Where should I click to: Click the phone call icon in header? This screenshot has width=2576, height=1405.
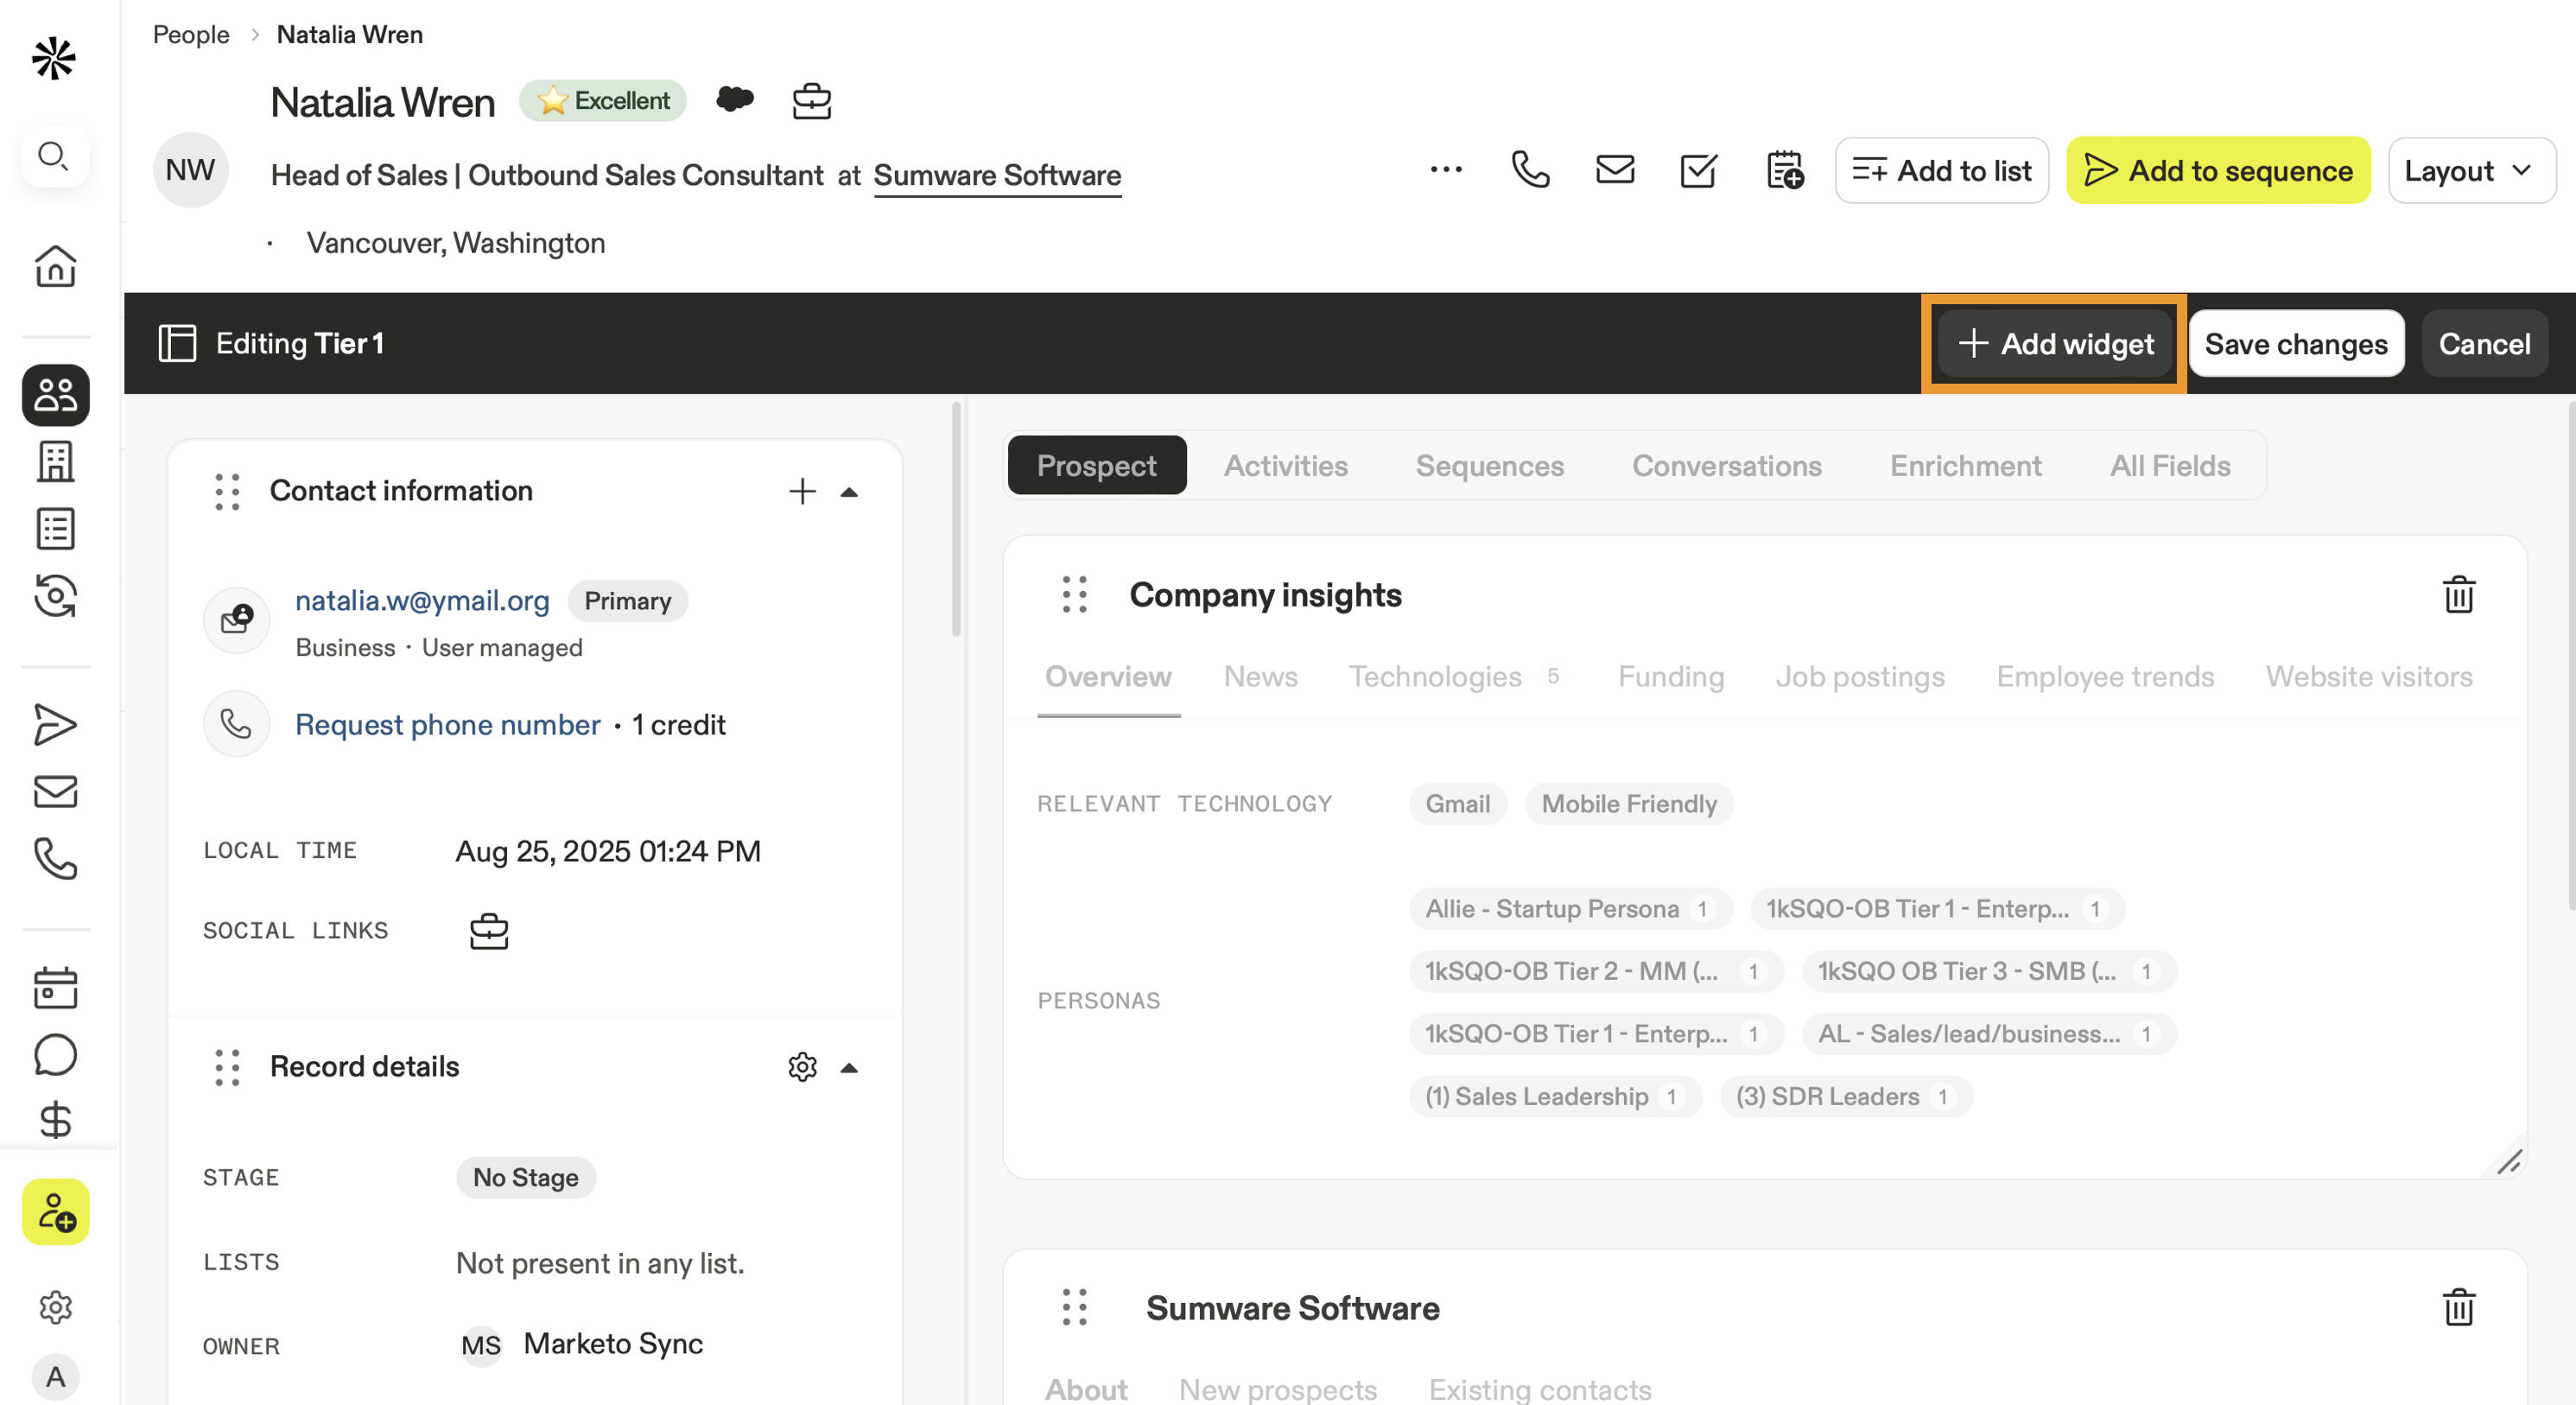(x=1530, y=170)
